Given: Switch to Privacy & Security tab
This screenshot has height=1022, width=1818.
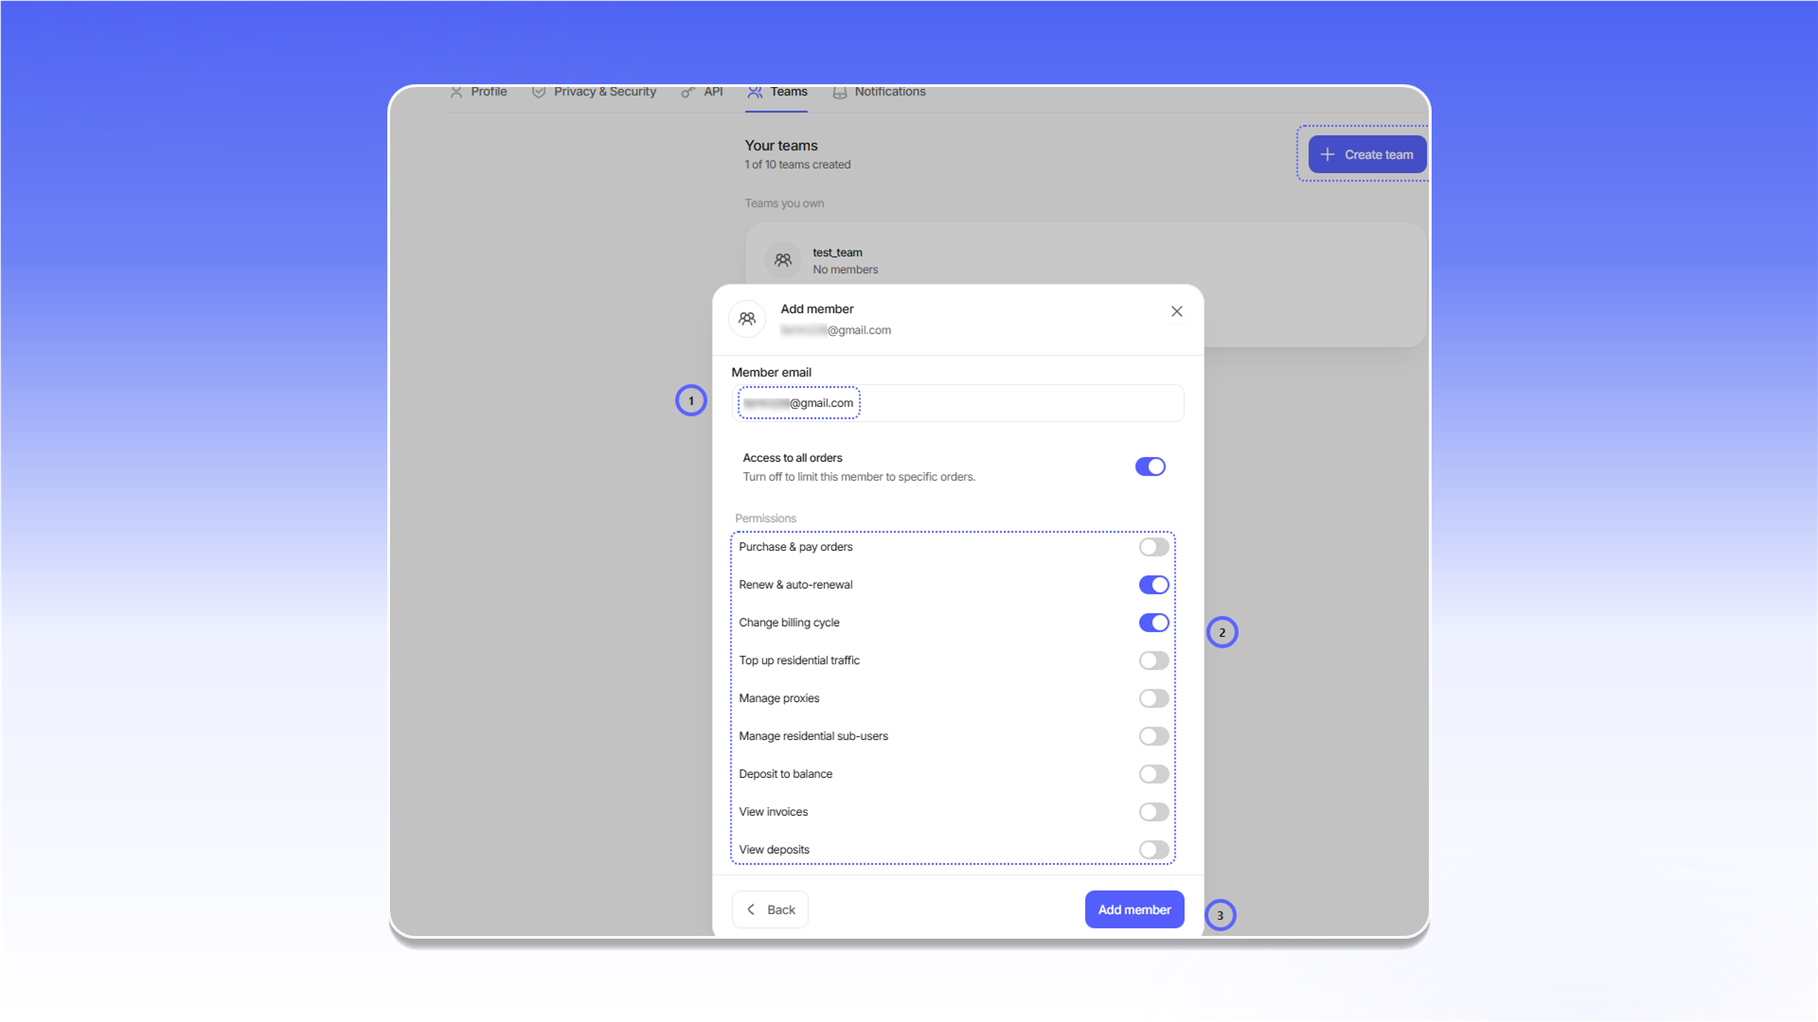Looking at the screenshot, I should [x=594, y=92].
